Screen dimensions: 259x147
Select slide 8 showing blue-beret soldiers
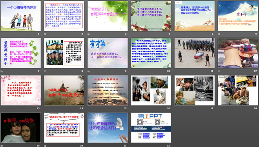pos(64,53)
